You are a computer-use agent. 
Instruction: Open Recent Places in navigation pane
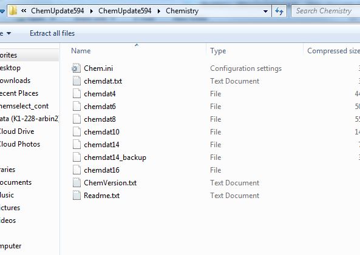(x=19, y=93)
